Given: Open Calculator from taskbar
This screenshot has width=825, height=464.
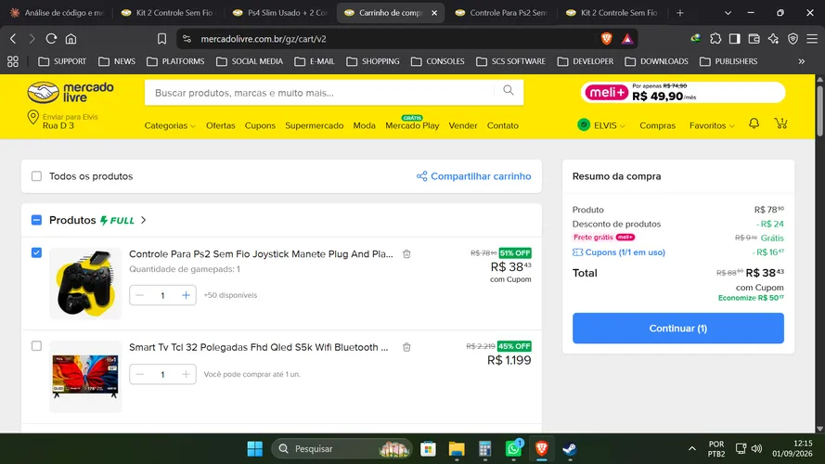Looking at the screenshot, I should [x=484, y=449].
